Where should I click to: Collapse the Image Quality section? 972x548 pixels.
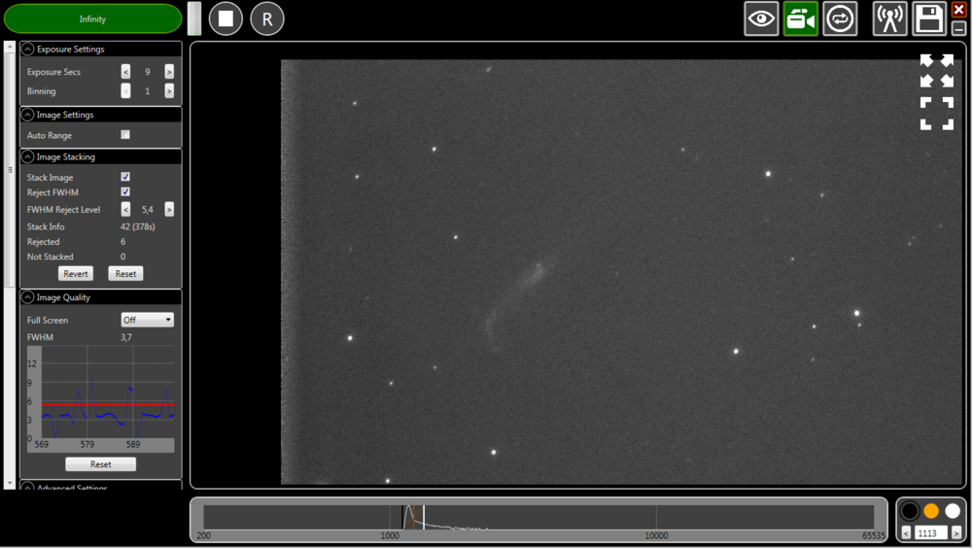[28, 297]
